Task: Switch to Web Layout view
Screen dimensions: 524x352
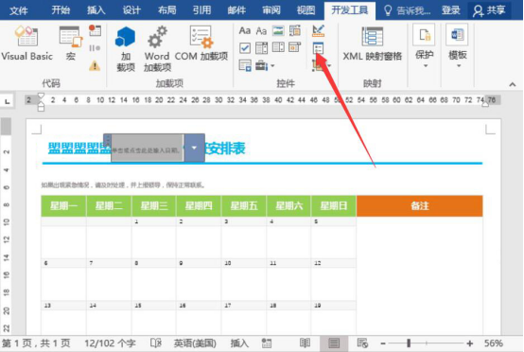Action: tap(362, 343)
